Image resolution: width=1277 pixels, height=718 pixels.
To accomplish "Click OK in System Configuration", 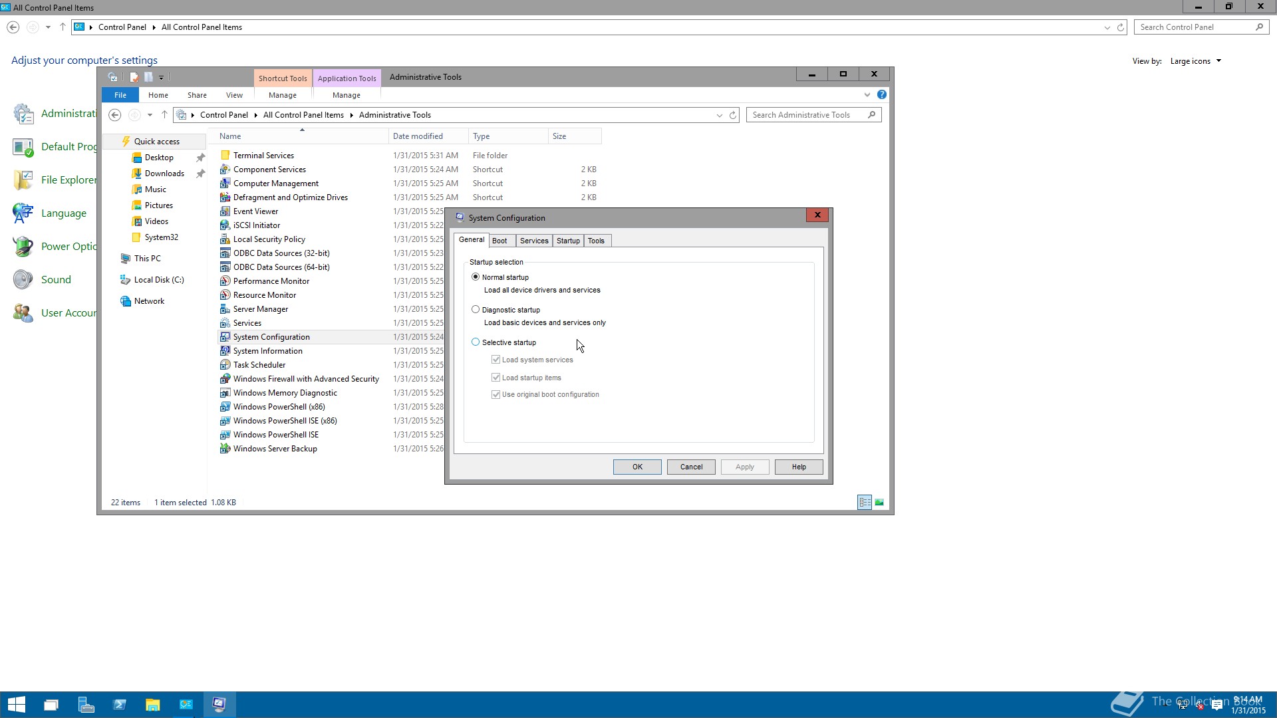I will click(637, 467).
